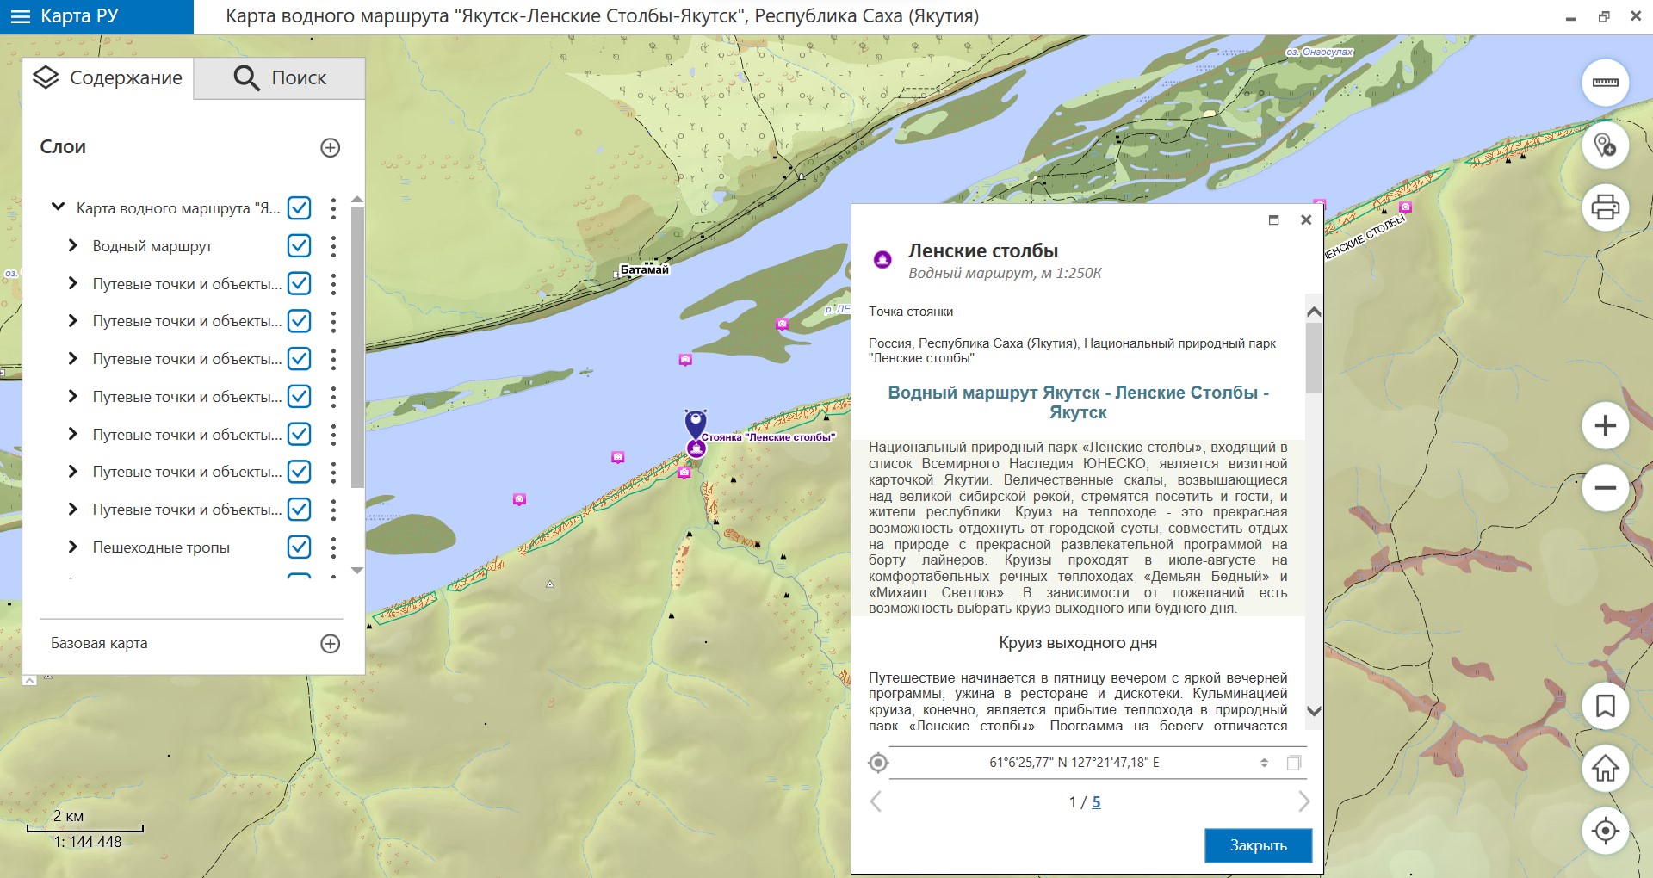Return to home map extent
1653x878 pixels.
point(1605,768)
